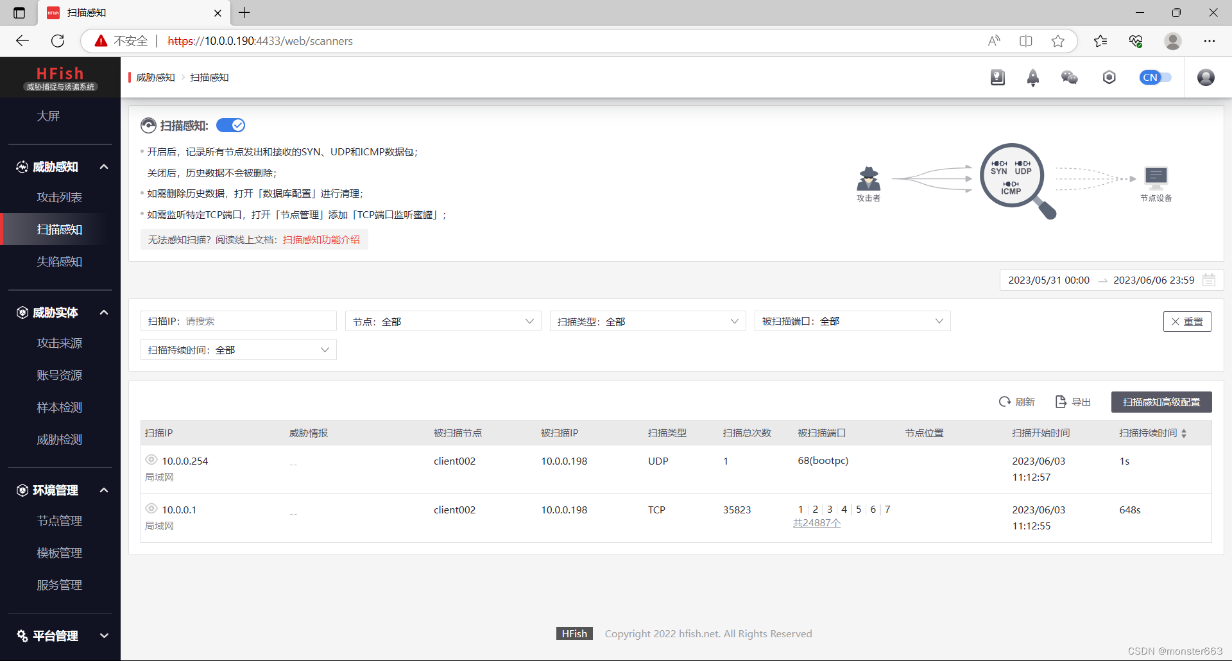This screenshot has height=661, width=1232.
Task: Open 攻击列表 in the sidebar
Action: [x=60, y=197]
